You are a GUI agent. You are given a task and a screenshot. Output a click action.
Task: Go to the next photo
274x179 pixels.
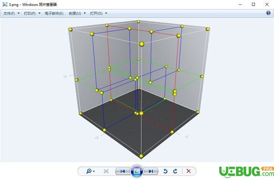coord(151,171)
